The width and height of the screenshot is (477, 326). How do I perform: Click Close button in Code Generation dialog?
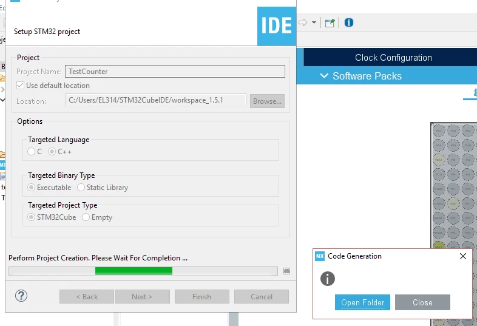click(x=422, y=302)
